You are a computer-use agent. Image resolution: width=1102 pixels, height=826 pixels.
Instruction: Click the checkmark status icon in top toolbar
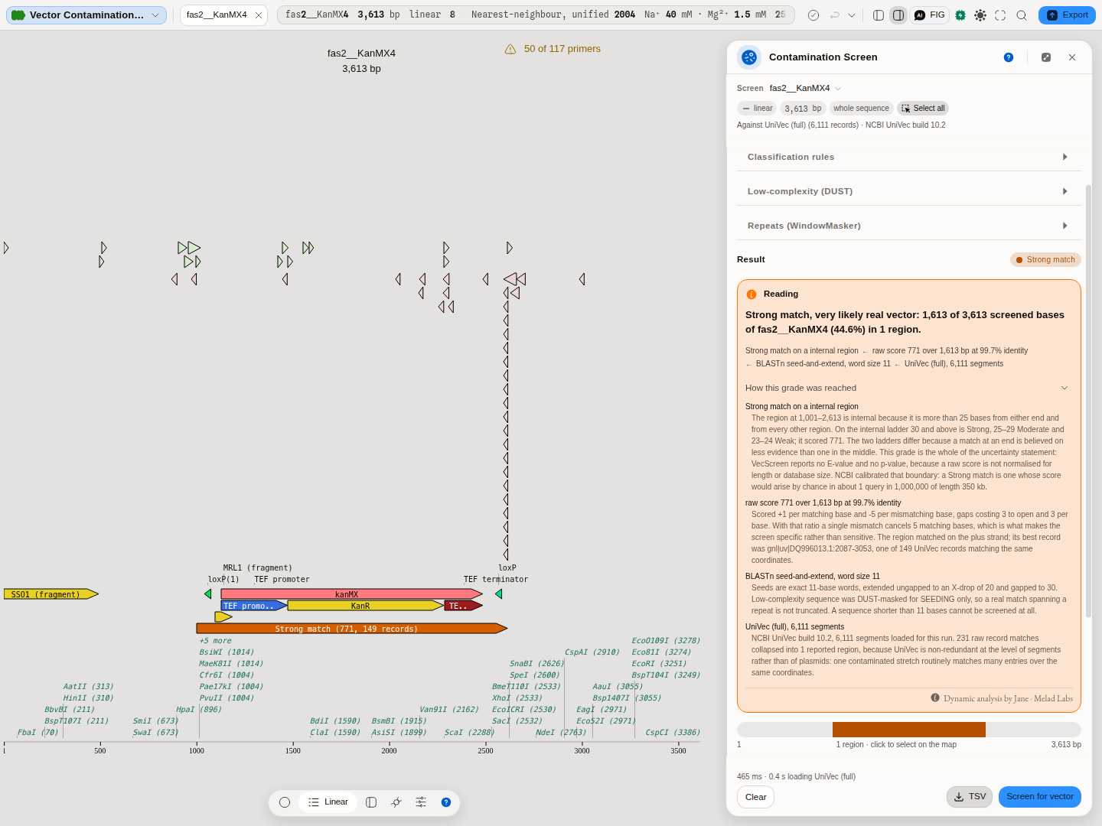tap(813, 15)
